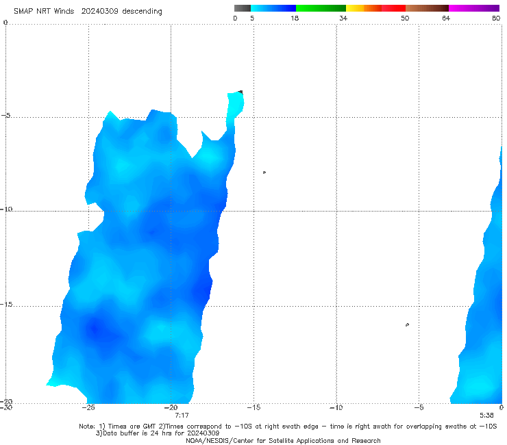
Task: Click the brown segment of the color bar
Action: pyautogui.click(x=427, y=8)
